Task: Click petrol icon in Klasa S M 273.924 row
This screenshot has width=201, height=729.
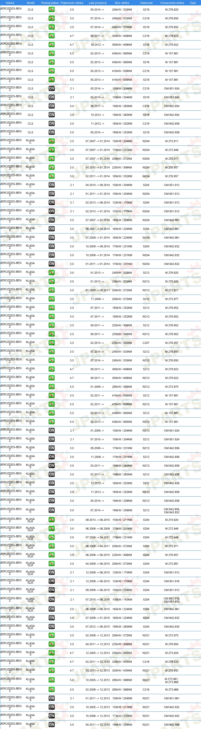Action: pyautogui.click(x=52, y=653)
